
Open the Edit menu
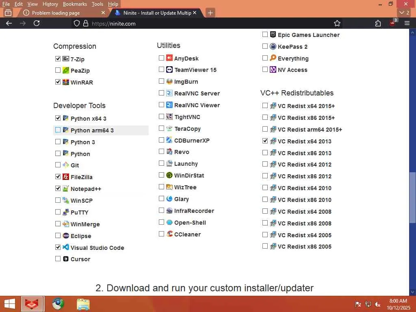click(18, 4)
